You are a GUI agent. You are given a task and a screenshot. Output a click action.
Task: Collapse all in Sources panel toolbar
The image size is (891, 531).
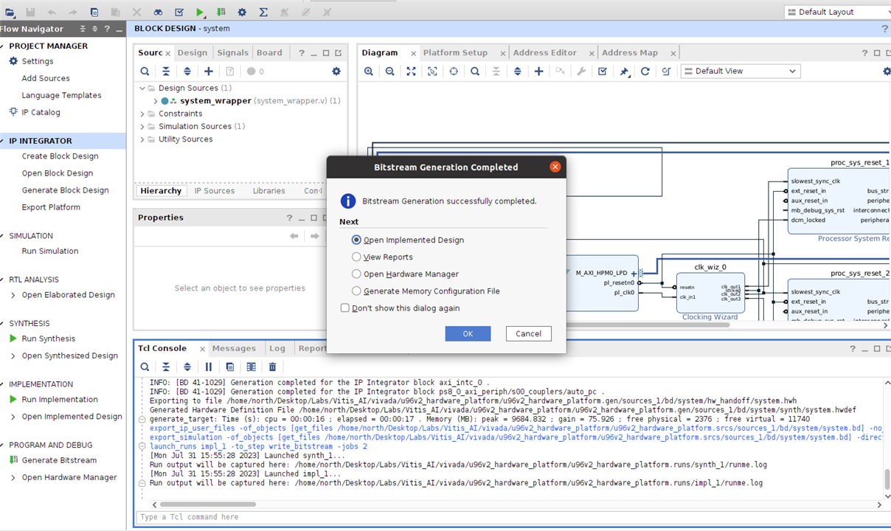coord(166,72)
